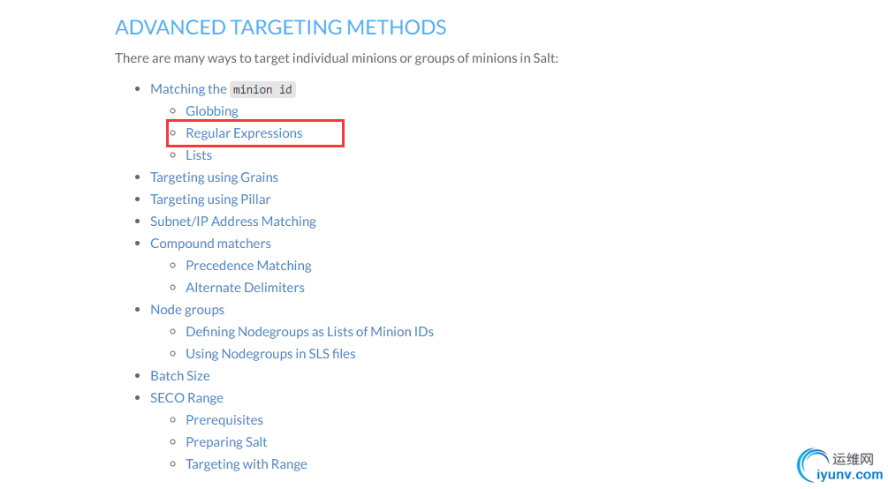This screenshot has width=888, height=489.
Task: Open the Globbing link
Action: tap(212, 111)
